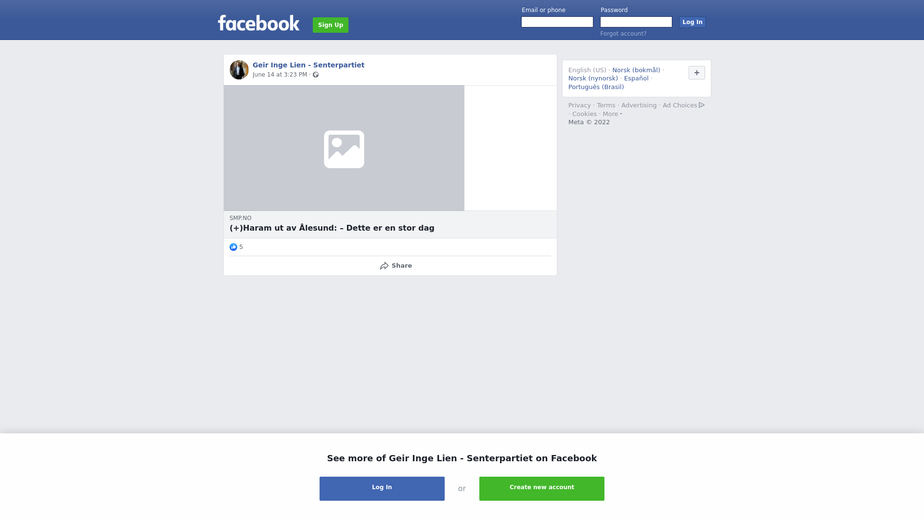The width and height of the screenshot is (924, 520).
Task: Click the green Sign Up button
Action: pyautogui.click(x=331, y=25)
